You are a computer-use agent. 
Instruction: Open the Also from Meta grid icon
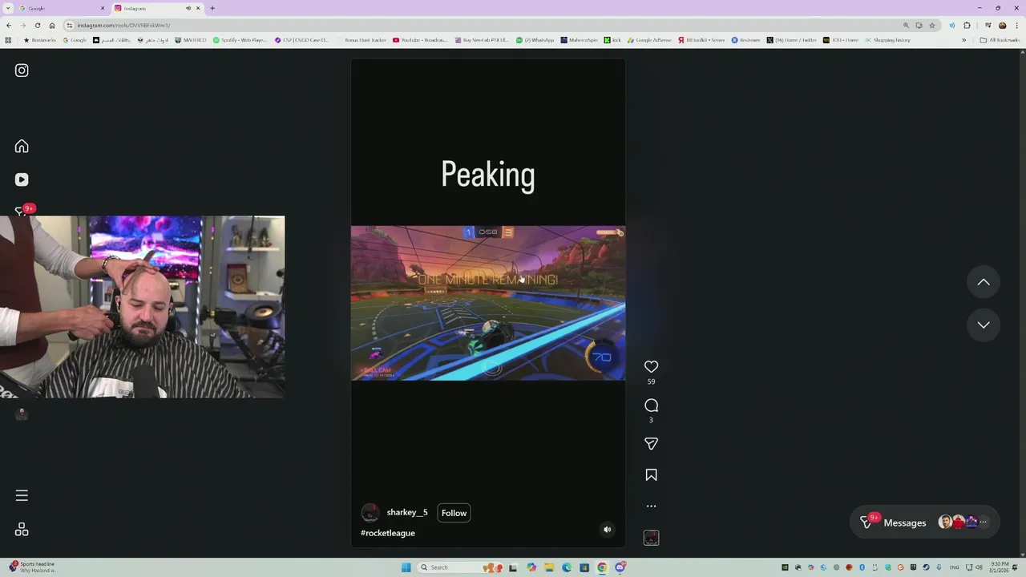[22, 530]
